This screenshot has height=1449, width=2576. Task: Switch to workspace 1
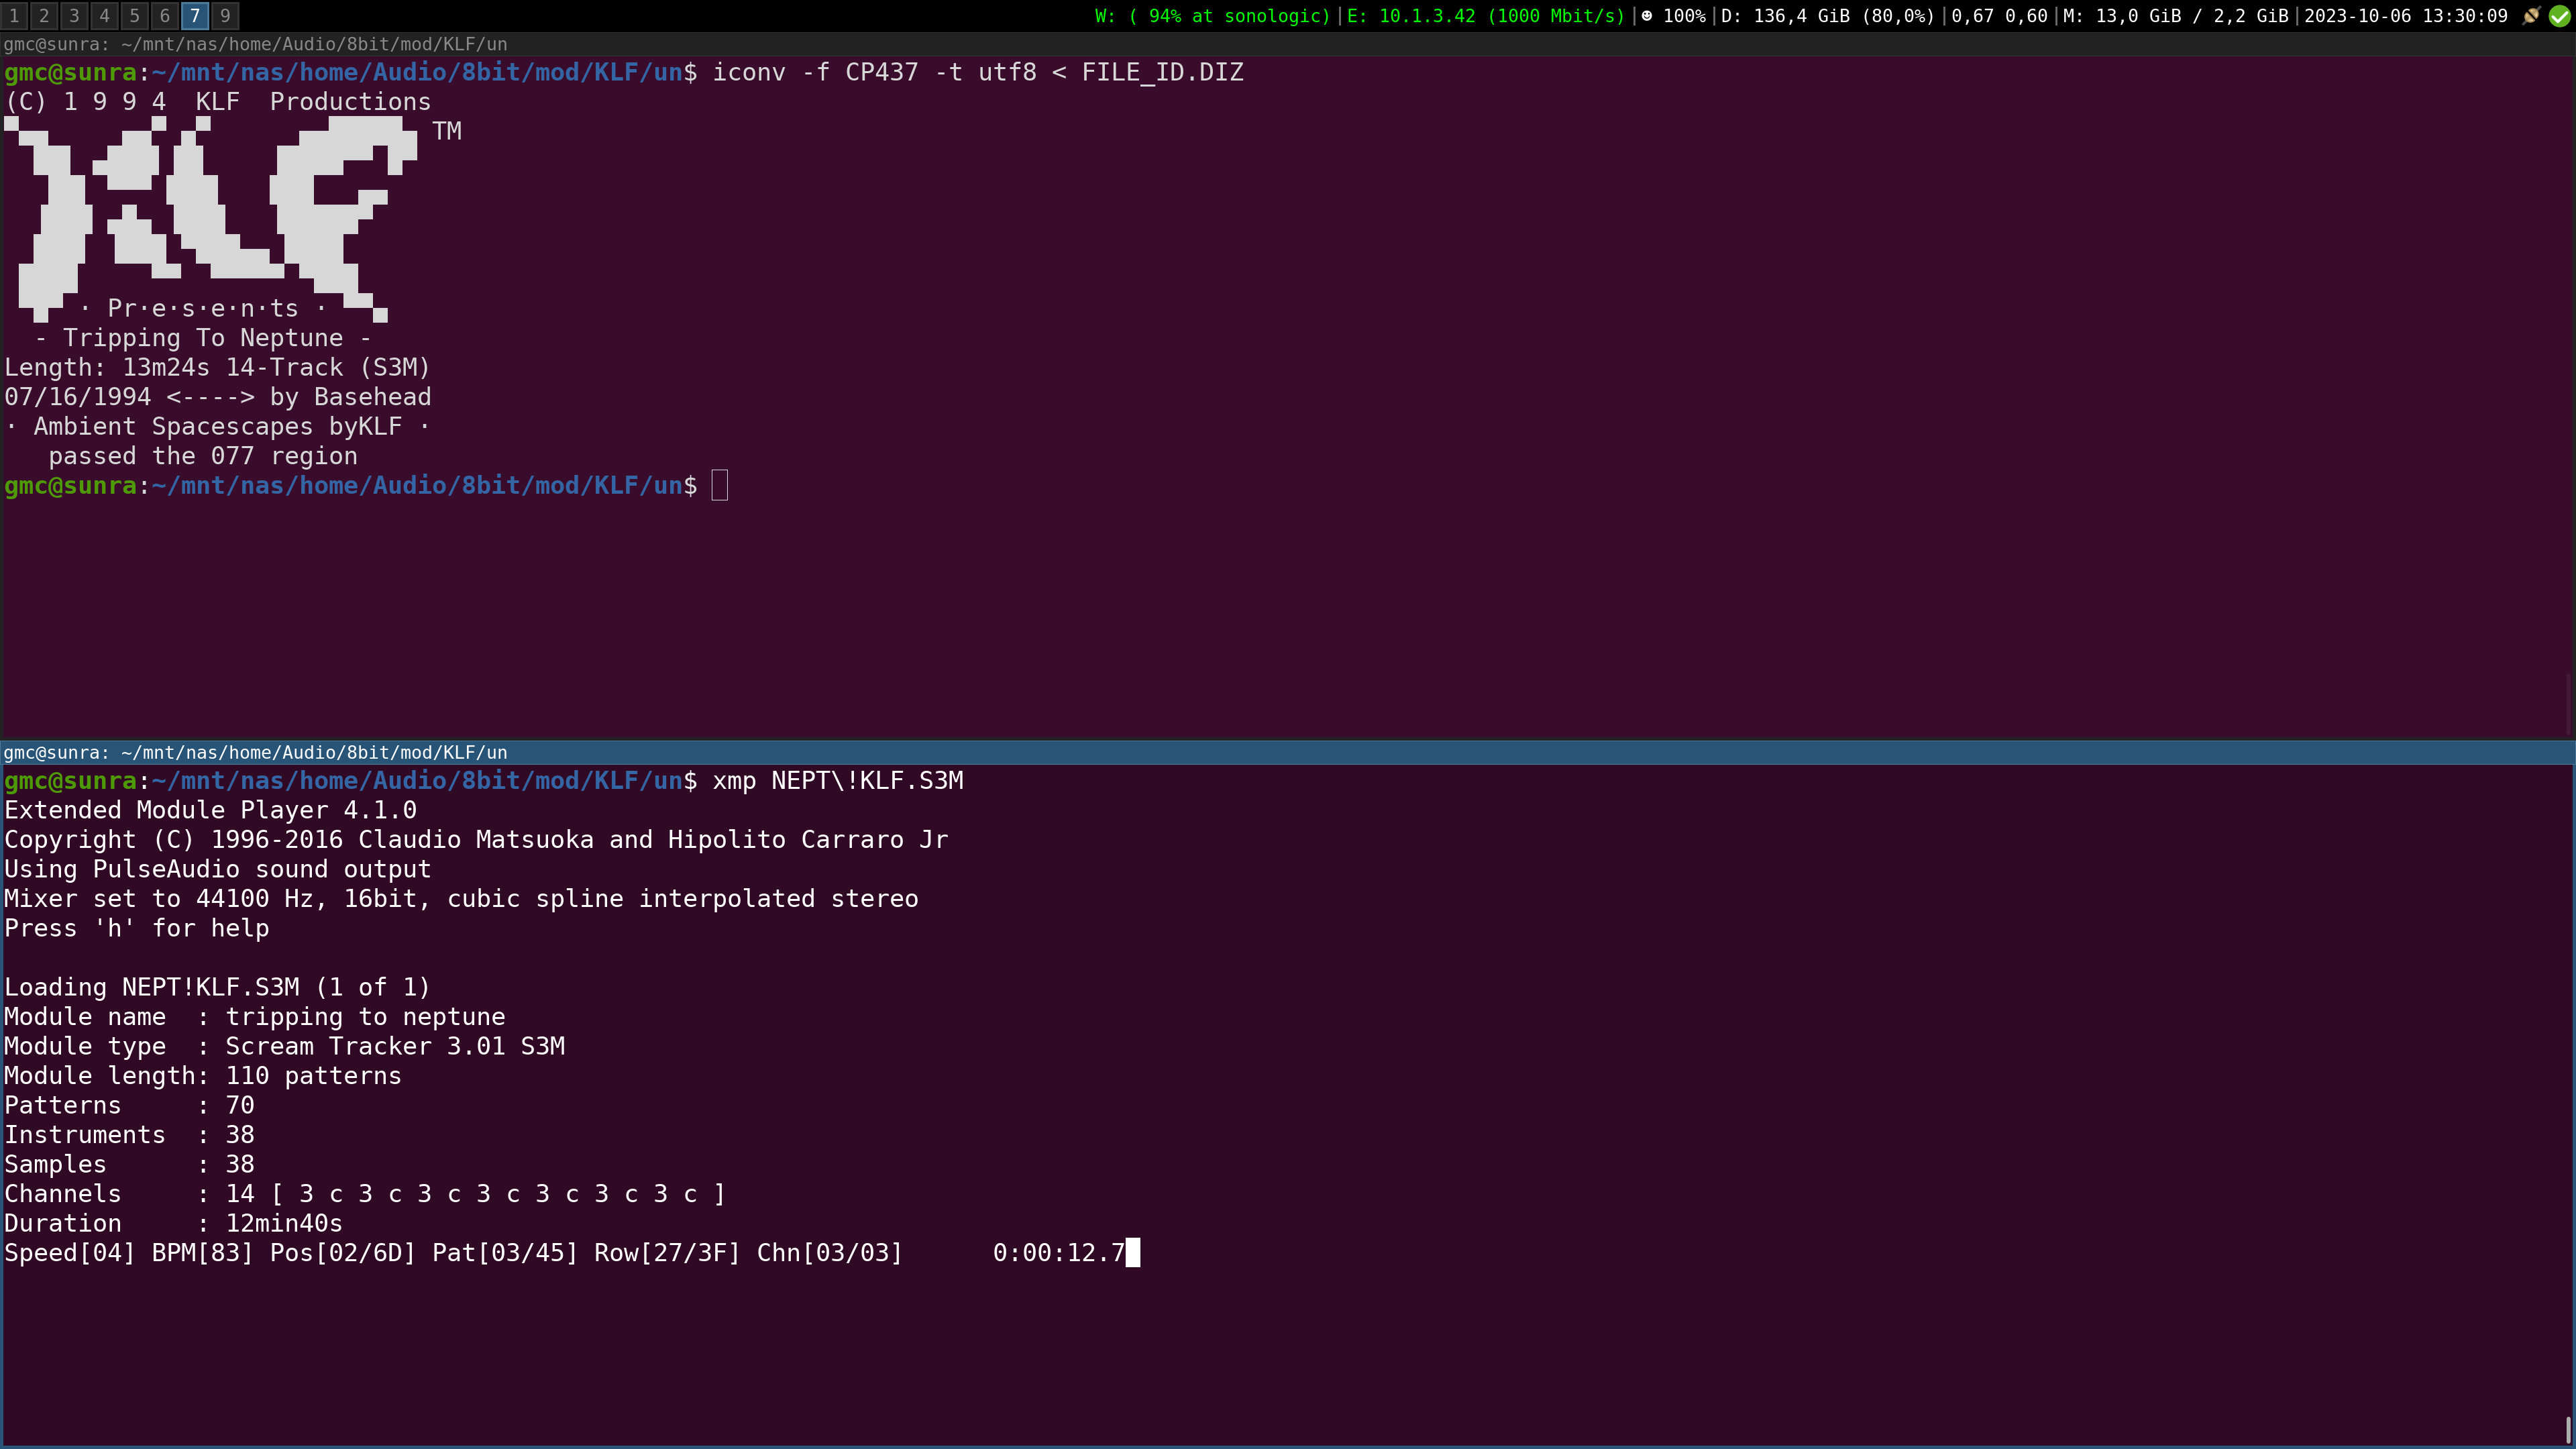14,15
